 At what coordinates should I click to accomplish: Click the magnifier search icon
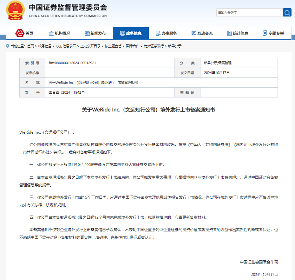287,13
